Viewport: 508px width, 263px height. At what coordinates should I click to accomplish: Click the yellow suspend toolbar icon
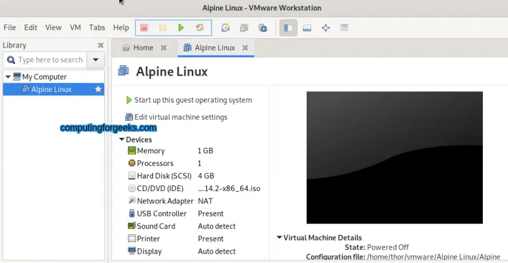pos(162,28)
